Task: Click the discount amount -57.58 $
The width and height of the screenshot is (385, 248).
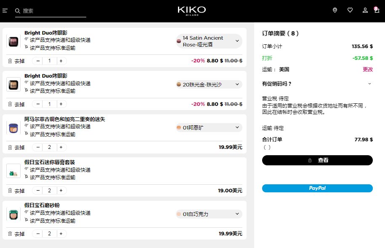Action: tap(363, 58)
